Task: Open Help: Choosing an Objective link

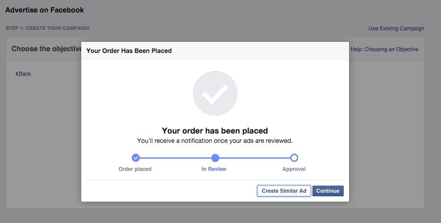Action: pos(384,49)
